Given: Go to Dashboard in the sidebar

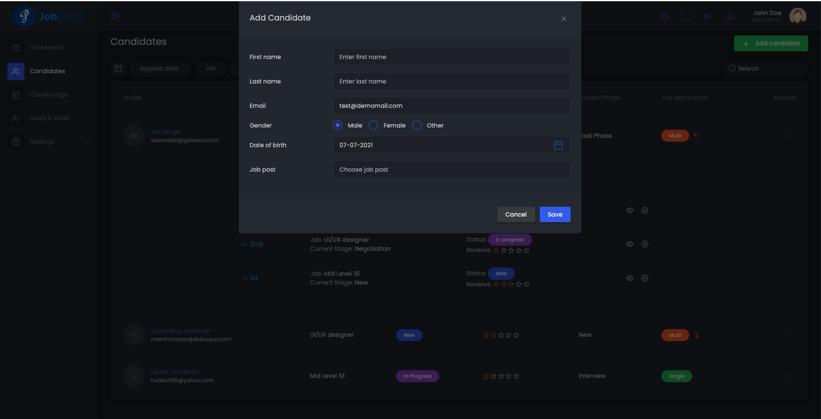Looking at the screenshot, I should pos(46,48).
